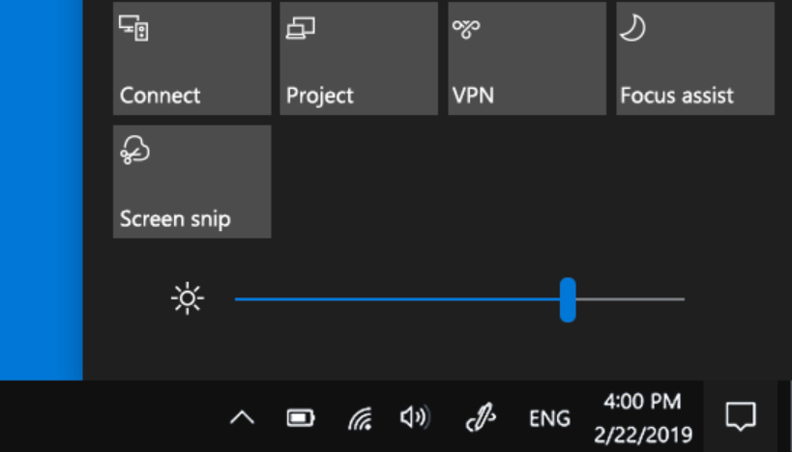Click the blue desktop background area
Screen dimensions: 792x452
pyautogui.click(x=41, y=193)
